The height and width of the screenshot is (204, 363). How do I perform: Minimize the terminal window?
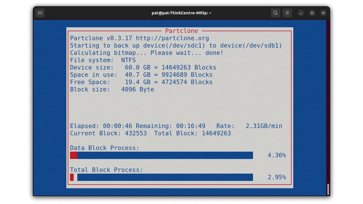pos(301,13)
